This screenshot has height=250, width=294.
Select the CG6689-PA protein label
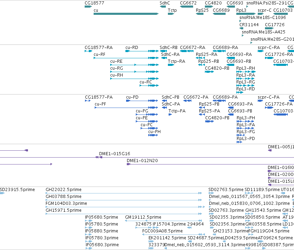(x=225, y=97)
